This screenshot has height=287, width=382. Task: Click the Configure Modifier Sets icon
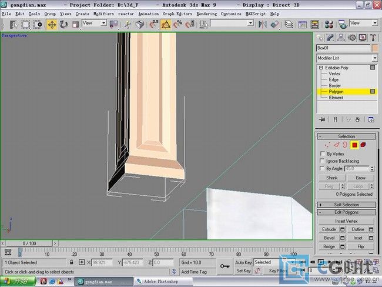pyautogui.click(x=371, y=119)
